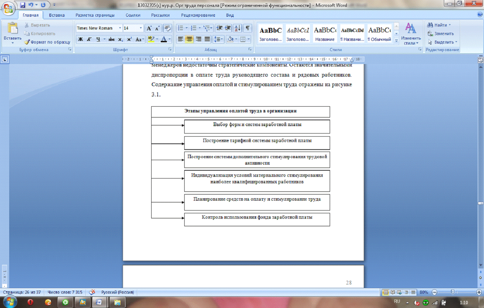Click the Grow Font icon
484x308 pixels.
click(149, 28)
